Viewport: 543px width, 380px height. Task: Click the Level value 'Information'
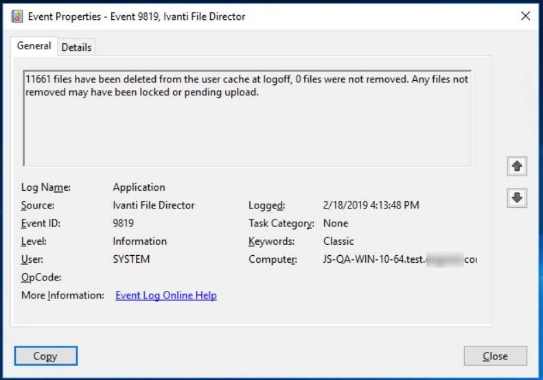click(139, 241)
